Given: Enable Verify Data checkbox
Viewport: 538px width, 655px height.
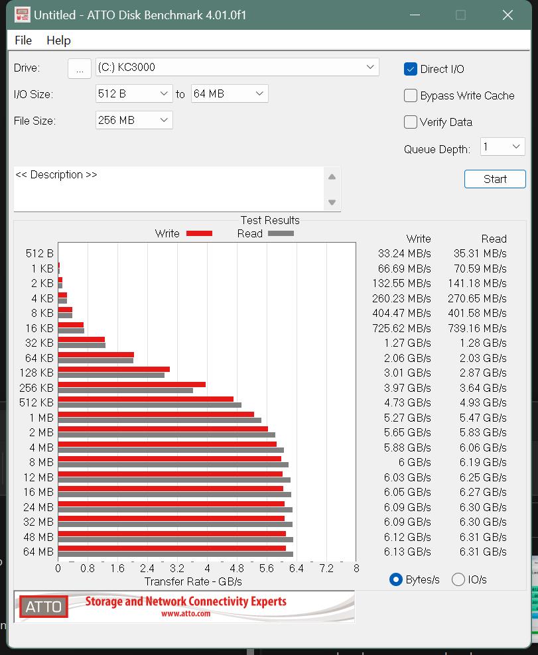Looking at the screenshot, I should [x=411, y=122].
